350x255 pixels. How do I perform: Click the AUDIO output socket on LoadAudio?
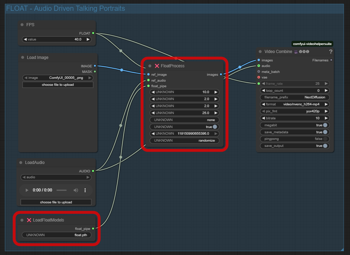[x=93, y=171]
